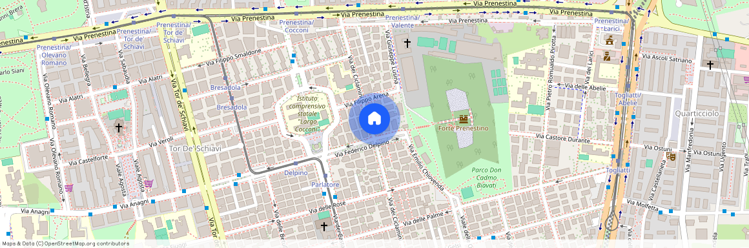Click the church cross near Via Ascoli Satriano

pos(710,65)
